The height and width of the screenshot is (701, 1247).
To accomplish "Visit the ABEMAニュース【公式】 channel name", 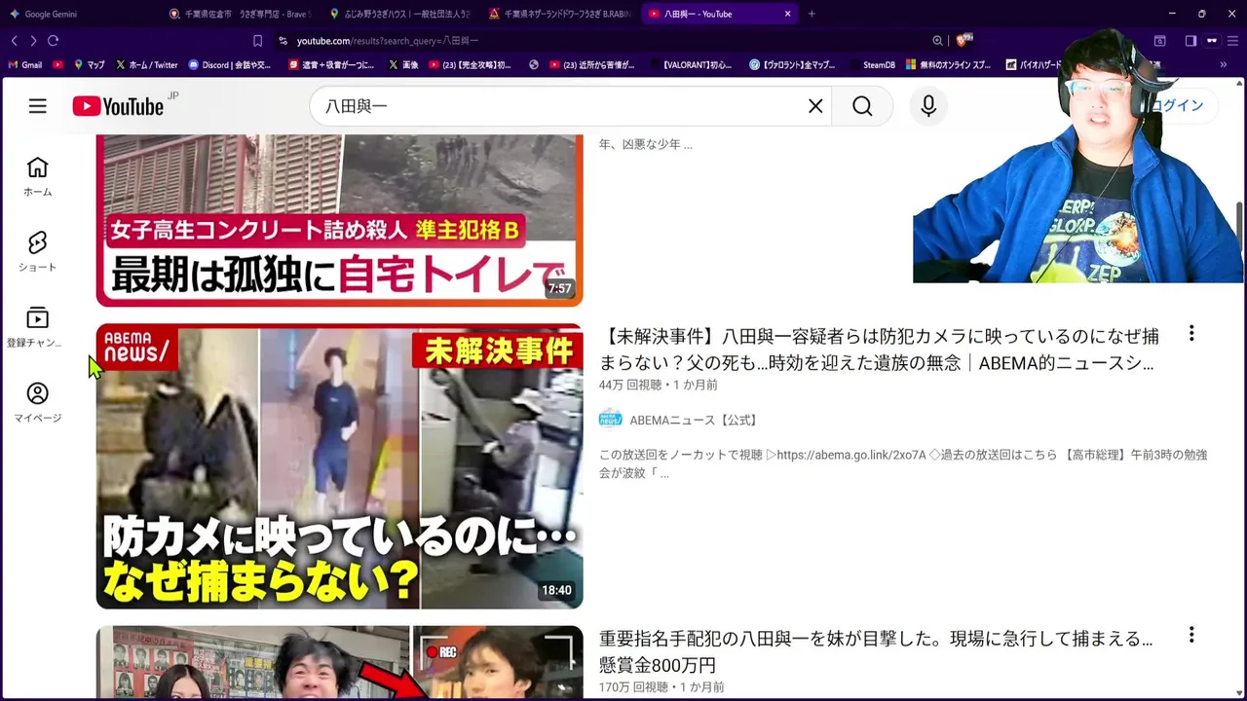I will point(693,420).
